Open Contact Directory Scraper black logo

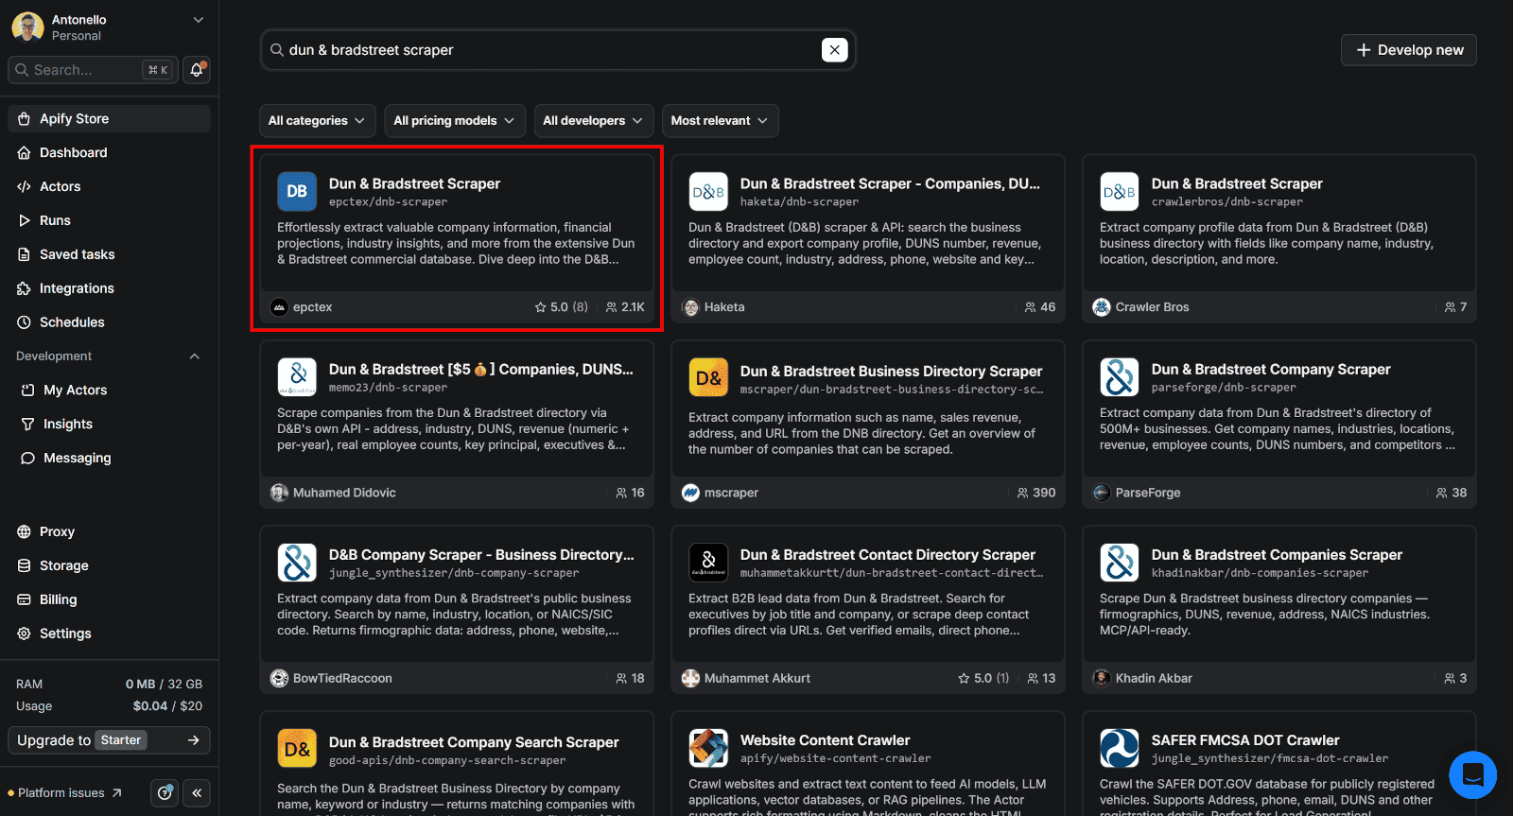click(x=708, y=563)
